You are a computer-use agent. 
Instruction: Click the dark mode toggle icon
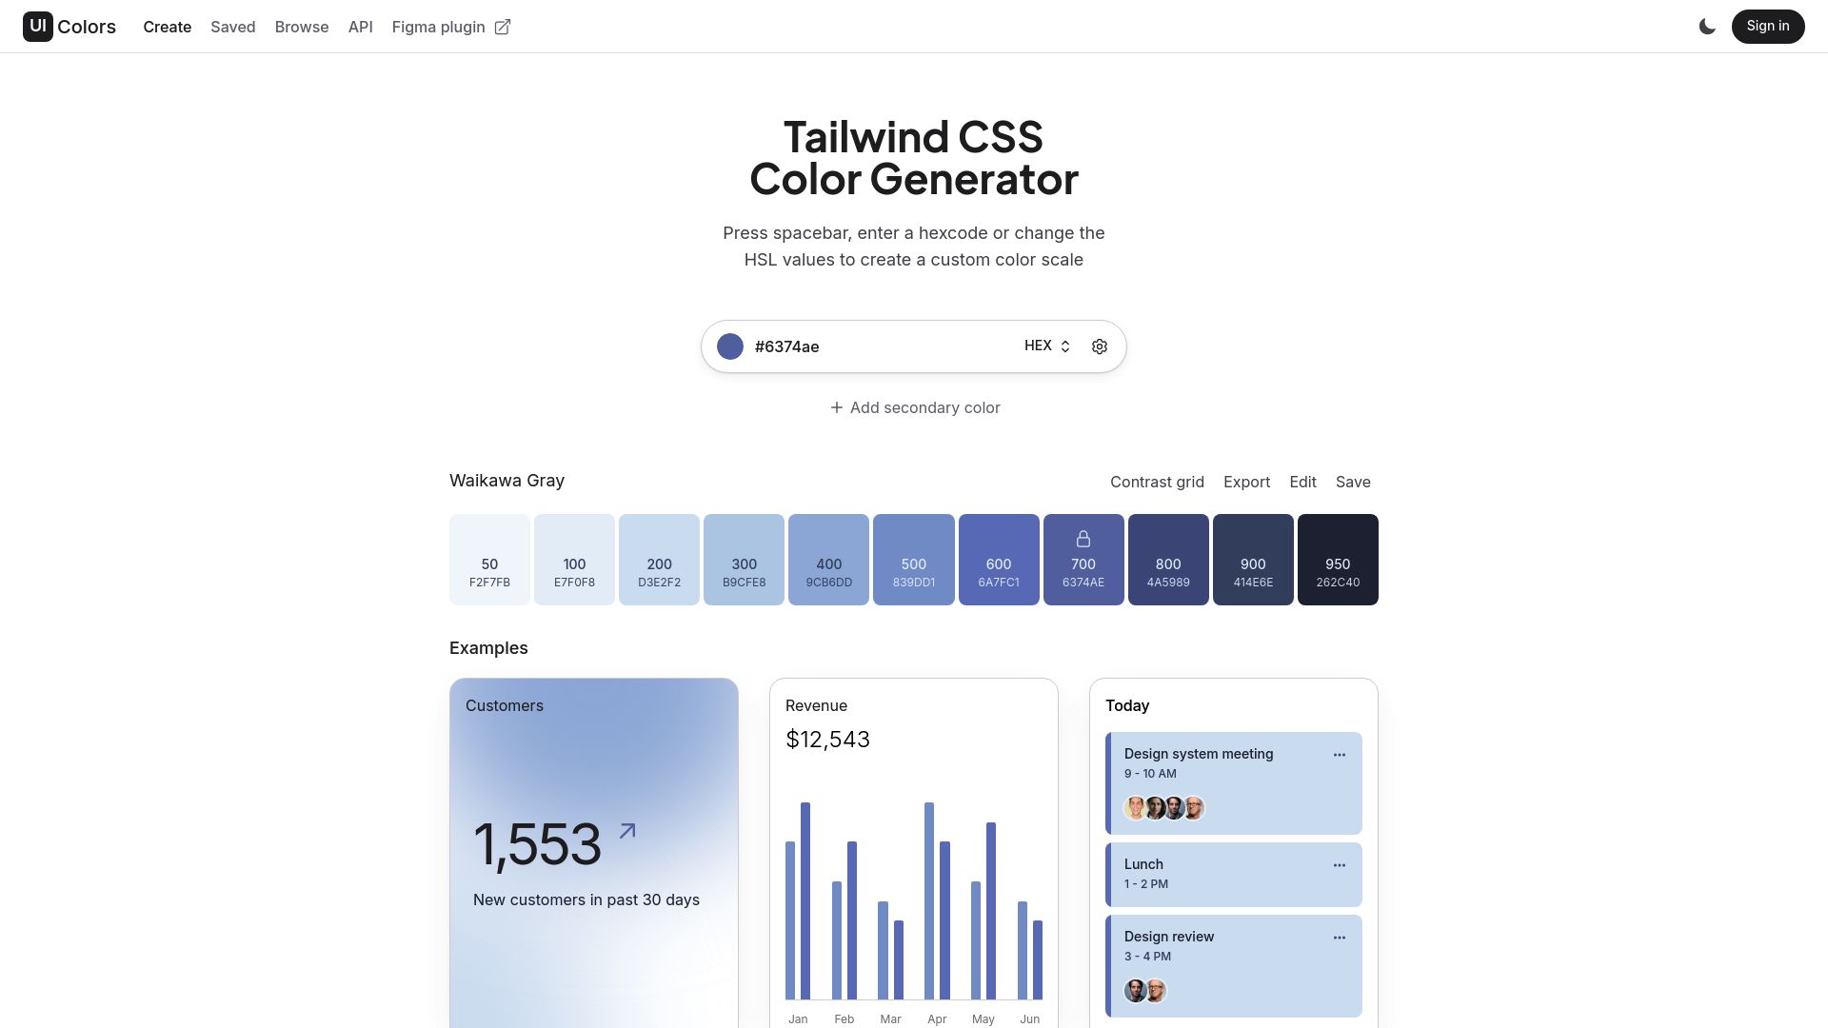tap(1706, 27)
